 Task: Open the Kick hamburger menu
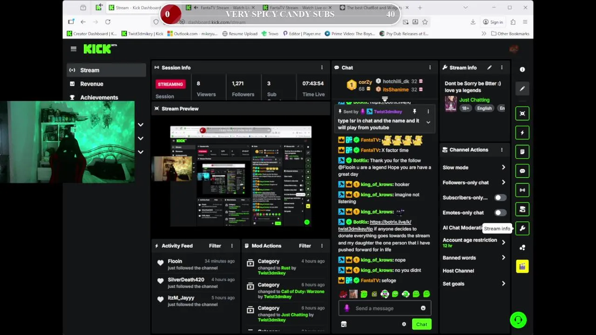click(73, 49)
